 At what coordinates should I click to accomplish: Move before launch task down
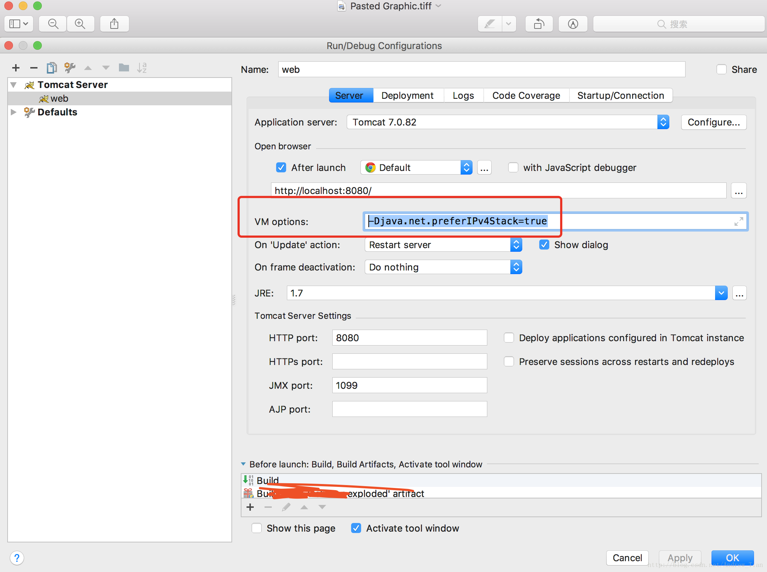click(322, 507)
